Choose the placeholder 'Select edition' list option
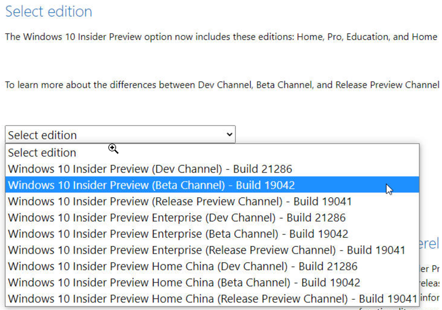 [42, 153]
